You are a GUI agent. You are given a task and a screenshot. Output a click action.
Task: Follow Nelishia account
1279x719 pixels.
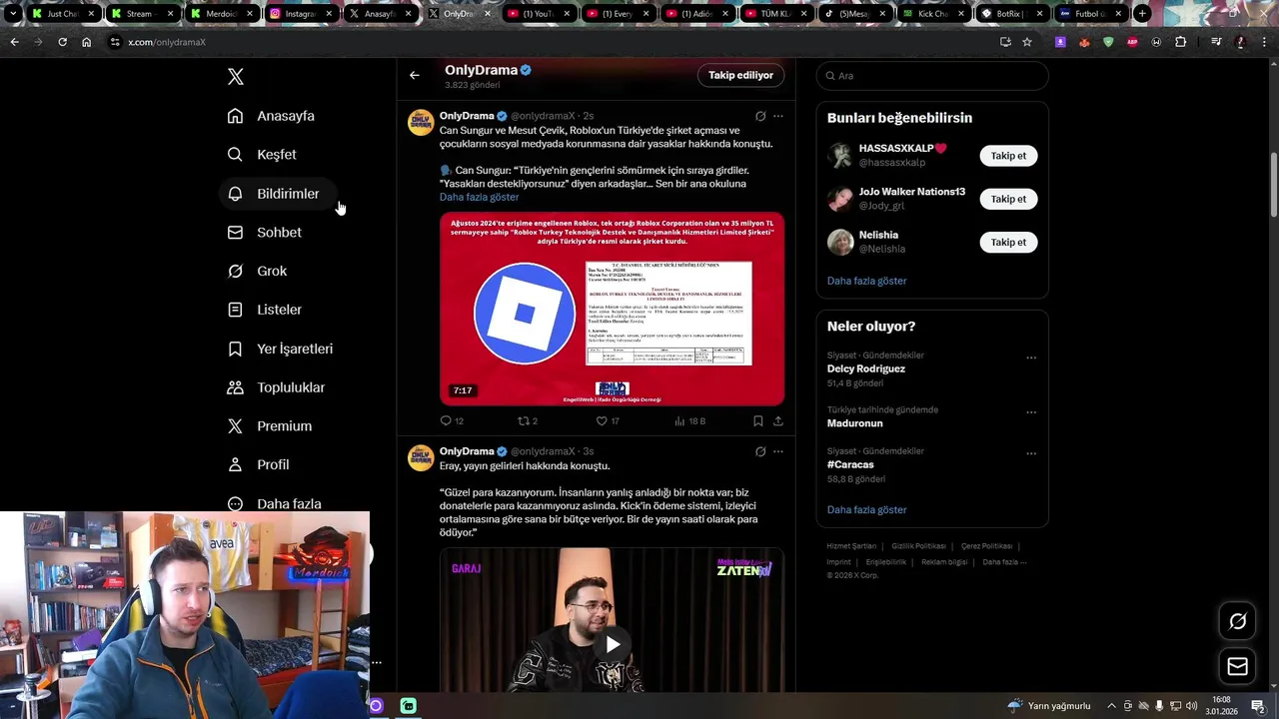tap(1008, 242)
